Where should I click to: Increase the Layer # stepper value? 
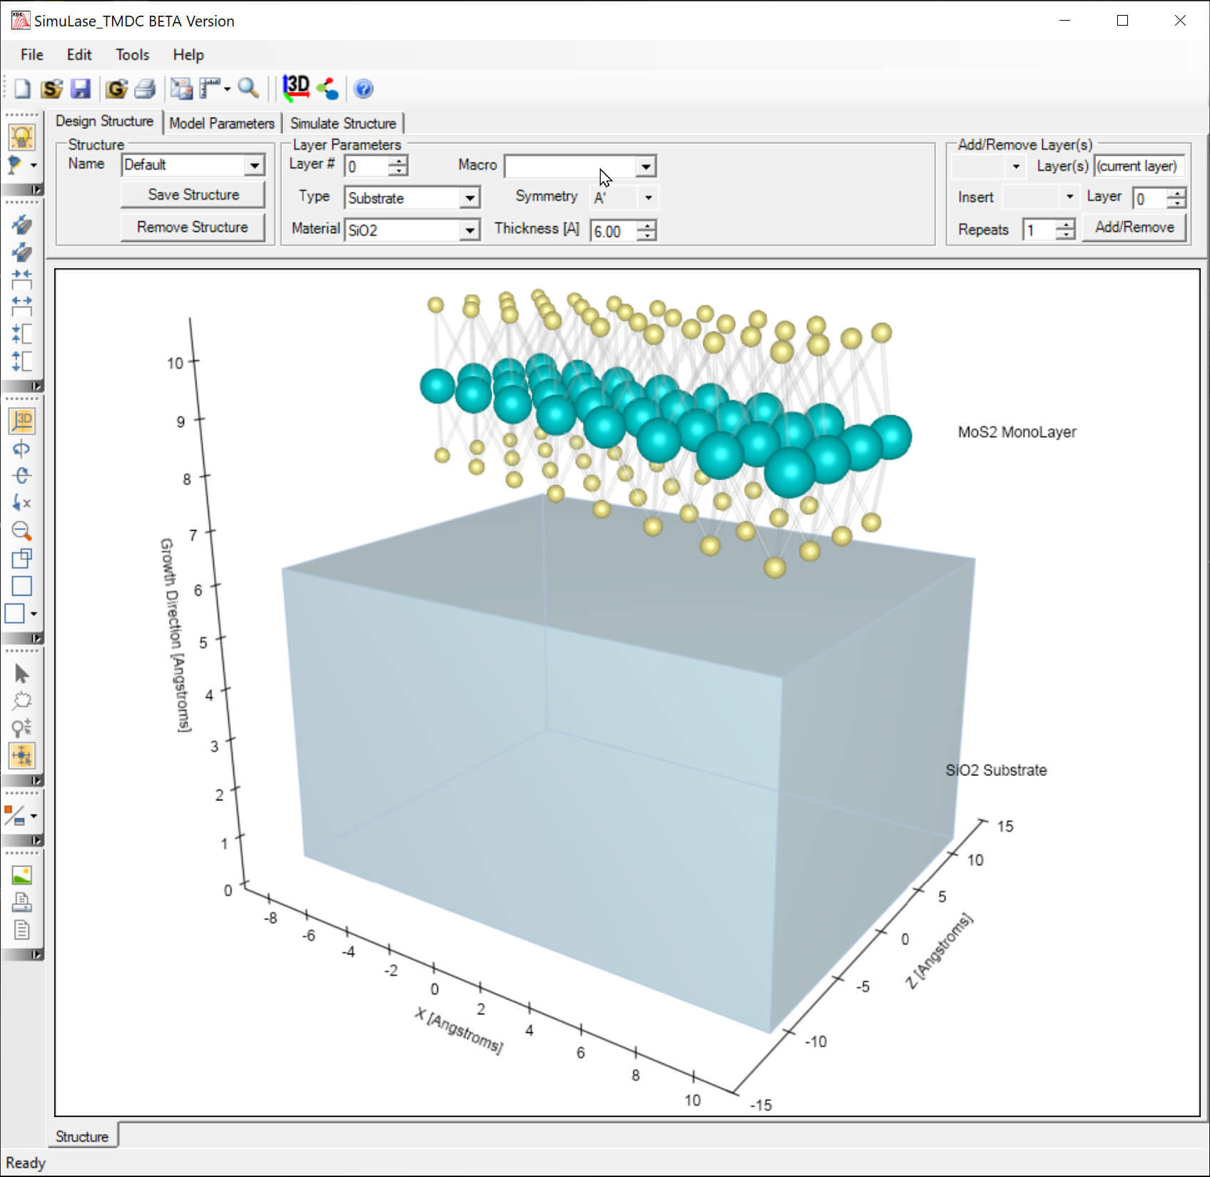click(x=398, y=161)
